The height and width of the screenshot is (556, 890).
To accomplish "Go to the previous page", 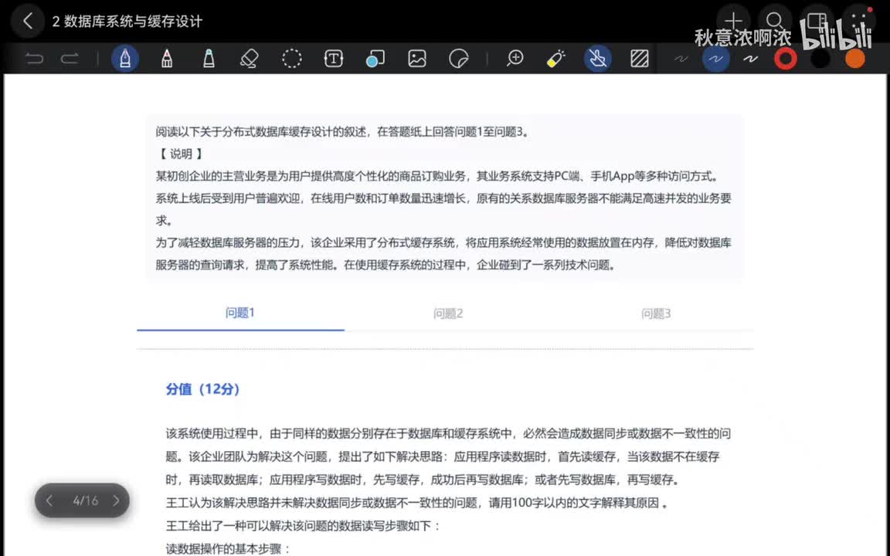I will 50,500.
